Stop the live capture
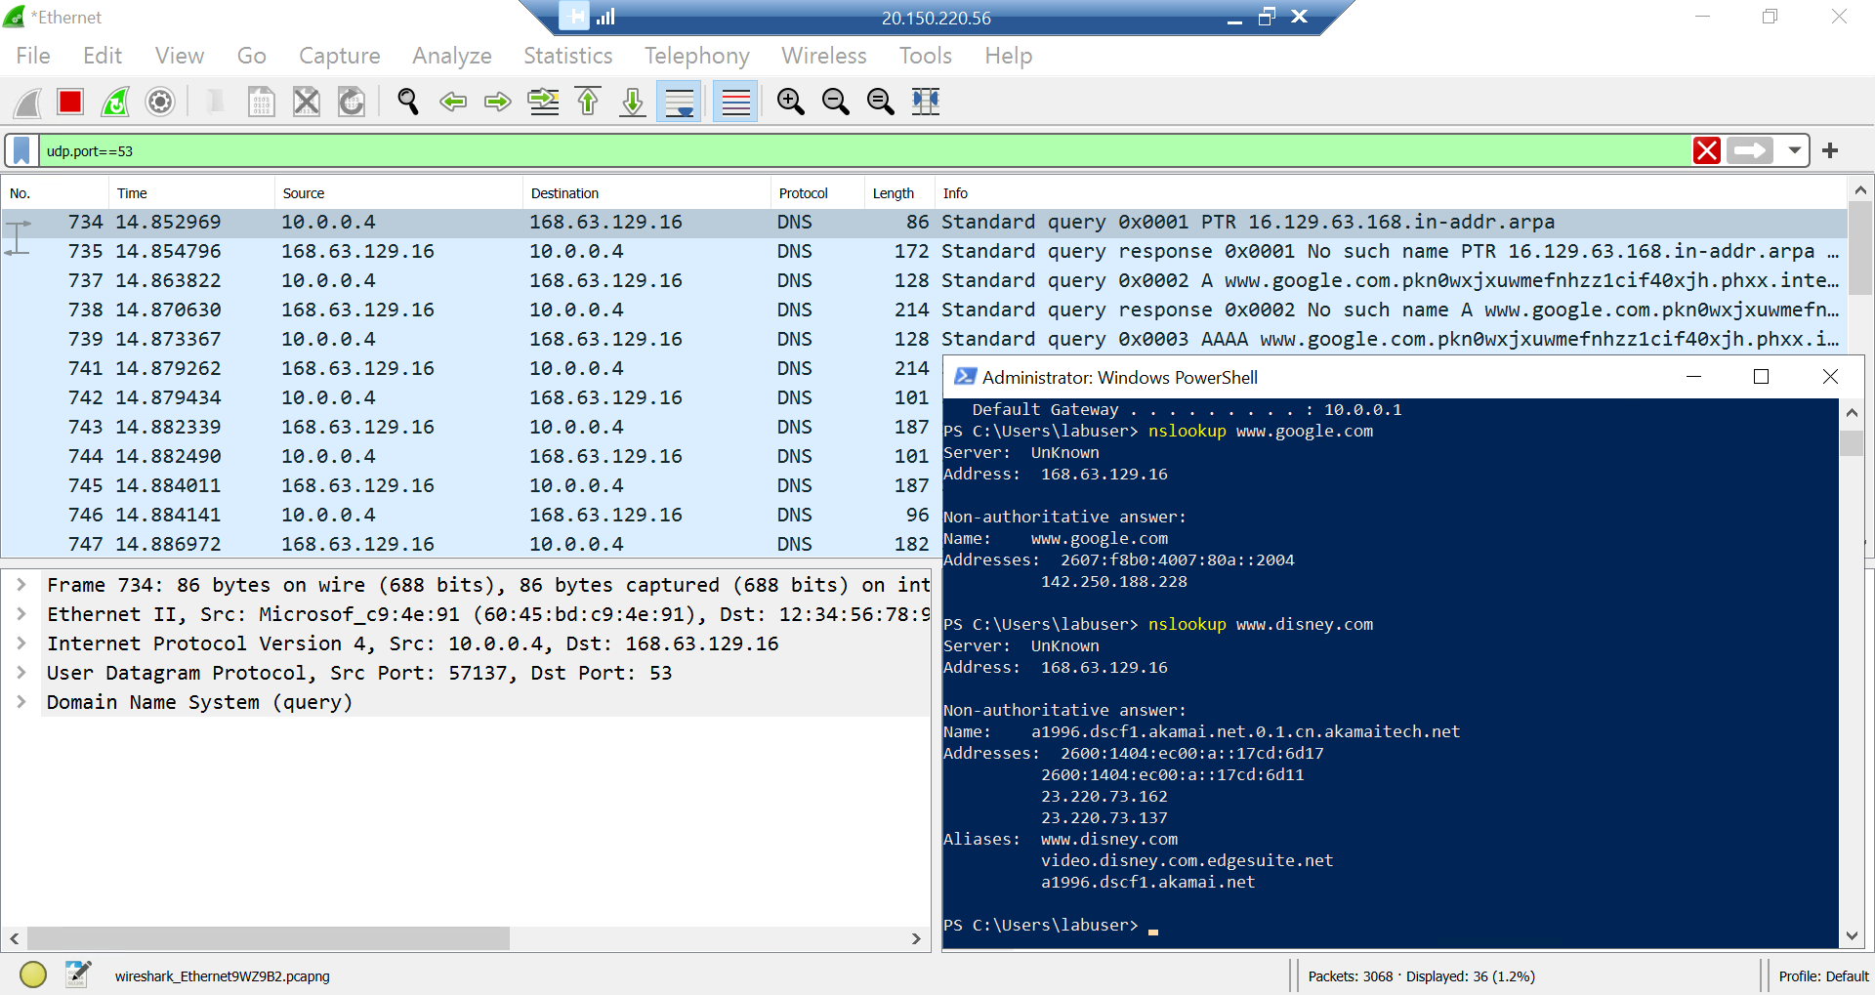The image size is (1875, 995). (69, 102)
